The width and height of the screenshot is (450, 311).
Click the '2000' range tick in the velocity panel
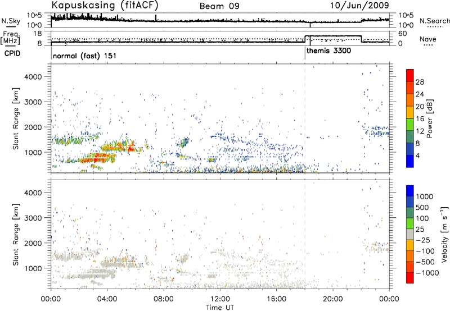point(33,243)
